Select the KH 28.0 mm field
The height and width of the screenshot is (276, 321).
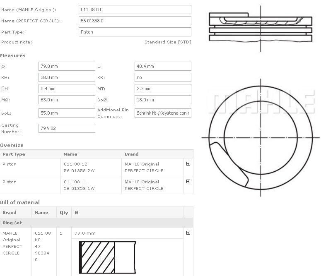[x=67, y=77]
